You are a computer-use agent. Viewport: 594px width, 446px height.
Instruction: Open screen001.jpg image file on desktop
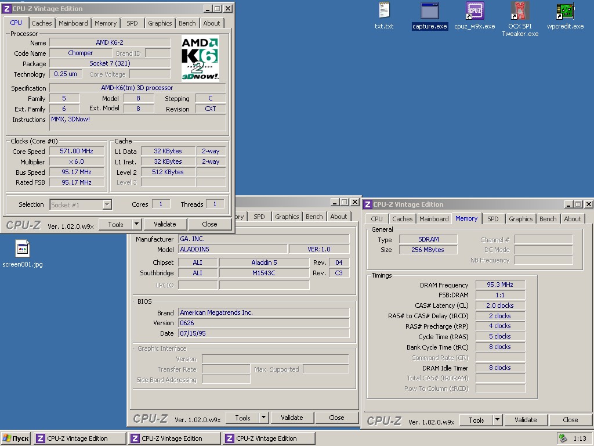[x=23, y=253]
